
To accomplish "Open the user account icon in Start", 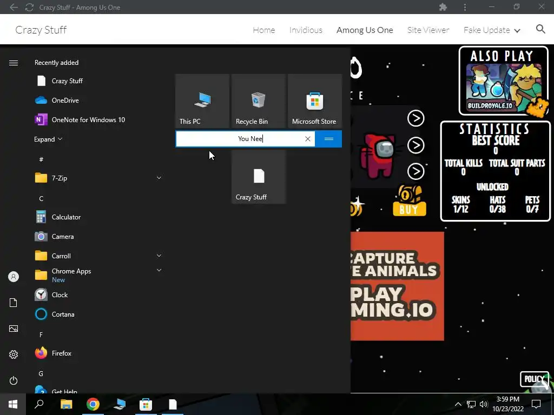I will (14, 277).
